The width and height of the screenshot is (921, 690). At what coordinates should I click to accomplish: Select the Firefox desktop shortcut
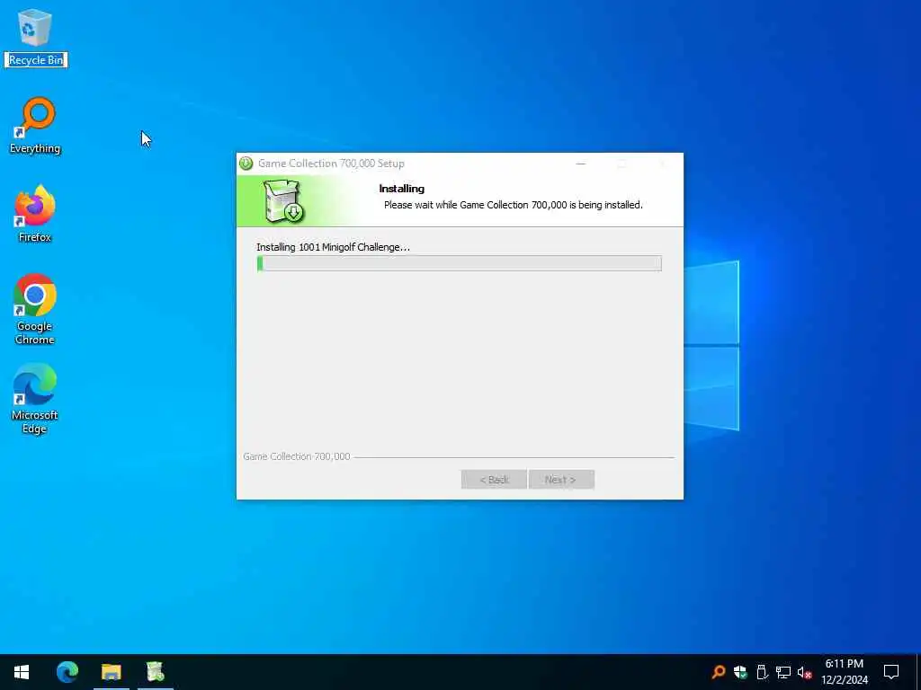[x=35, y=214]
